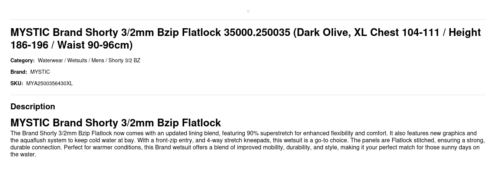Click model number 35000.250035 in title
Viewport: 493px width, 169px height.
(257, 33)
